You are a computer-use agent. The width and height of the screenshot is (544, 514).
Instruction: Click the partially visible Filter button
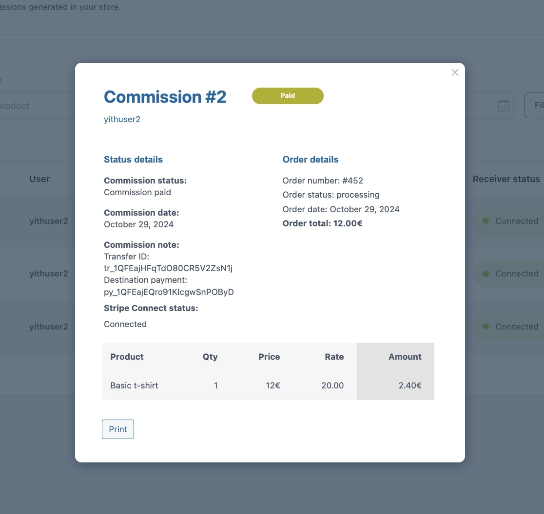(535, 106)
